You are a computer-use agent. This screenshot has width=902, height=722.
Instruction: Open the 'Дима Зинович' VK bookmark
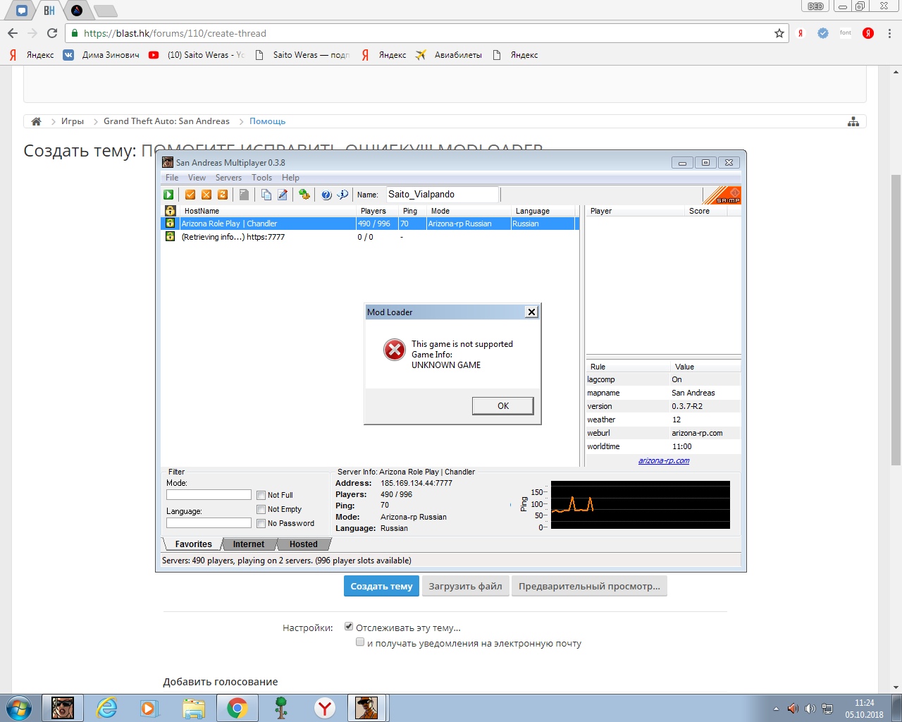tap(101, 55)
